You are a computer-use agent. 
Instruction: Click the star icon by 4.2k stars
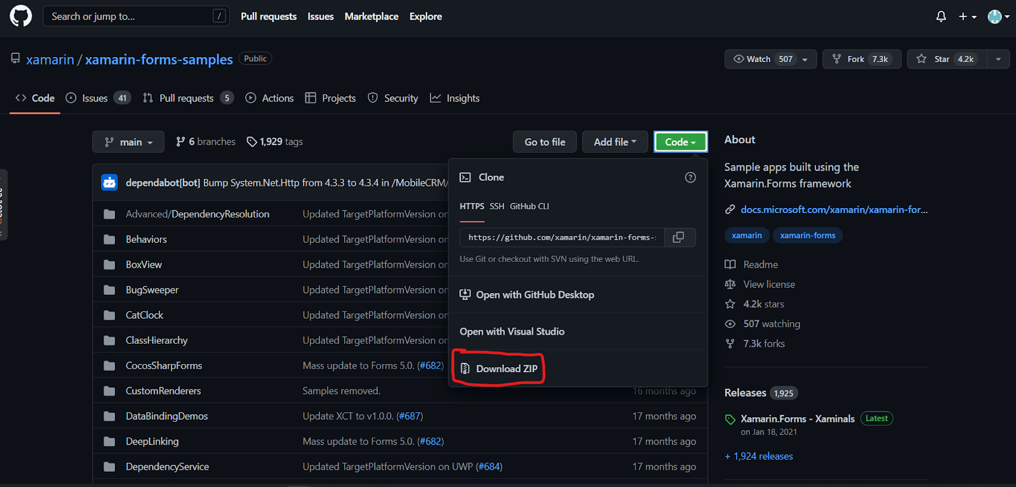pyautogui.click(x=730, y=304)
